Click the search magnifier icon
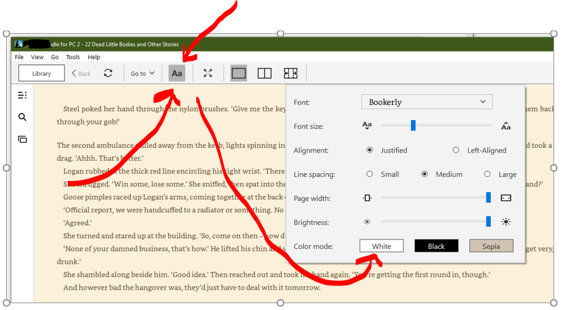Screen dimensions: 565x310 [22, 117]
